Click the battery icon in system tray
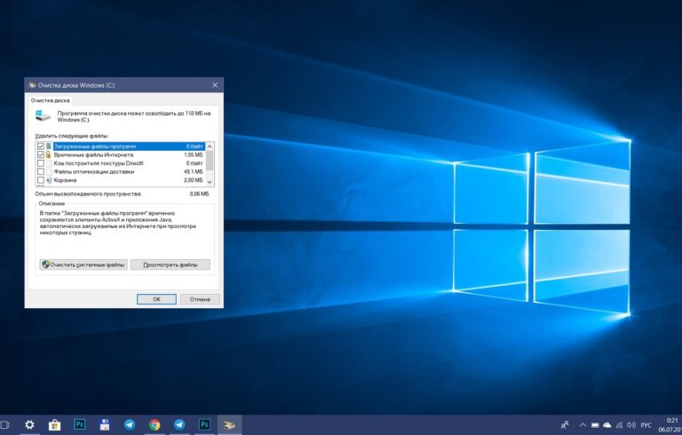682x435 pixels. pyautogui.click(x=595, y=425)
